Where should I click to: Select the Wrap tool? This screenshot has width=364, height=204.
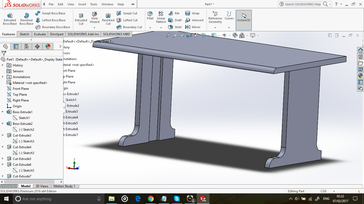192,13
